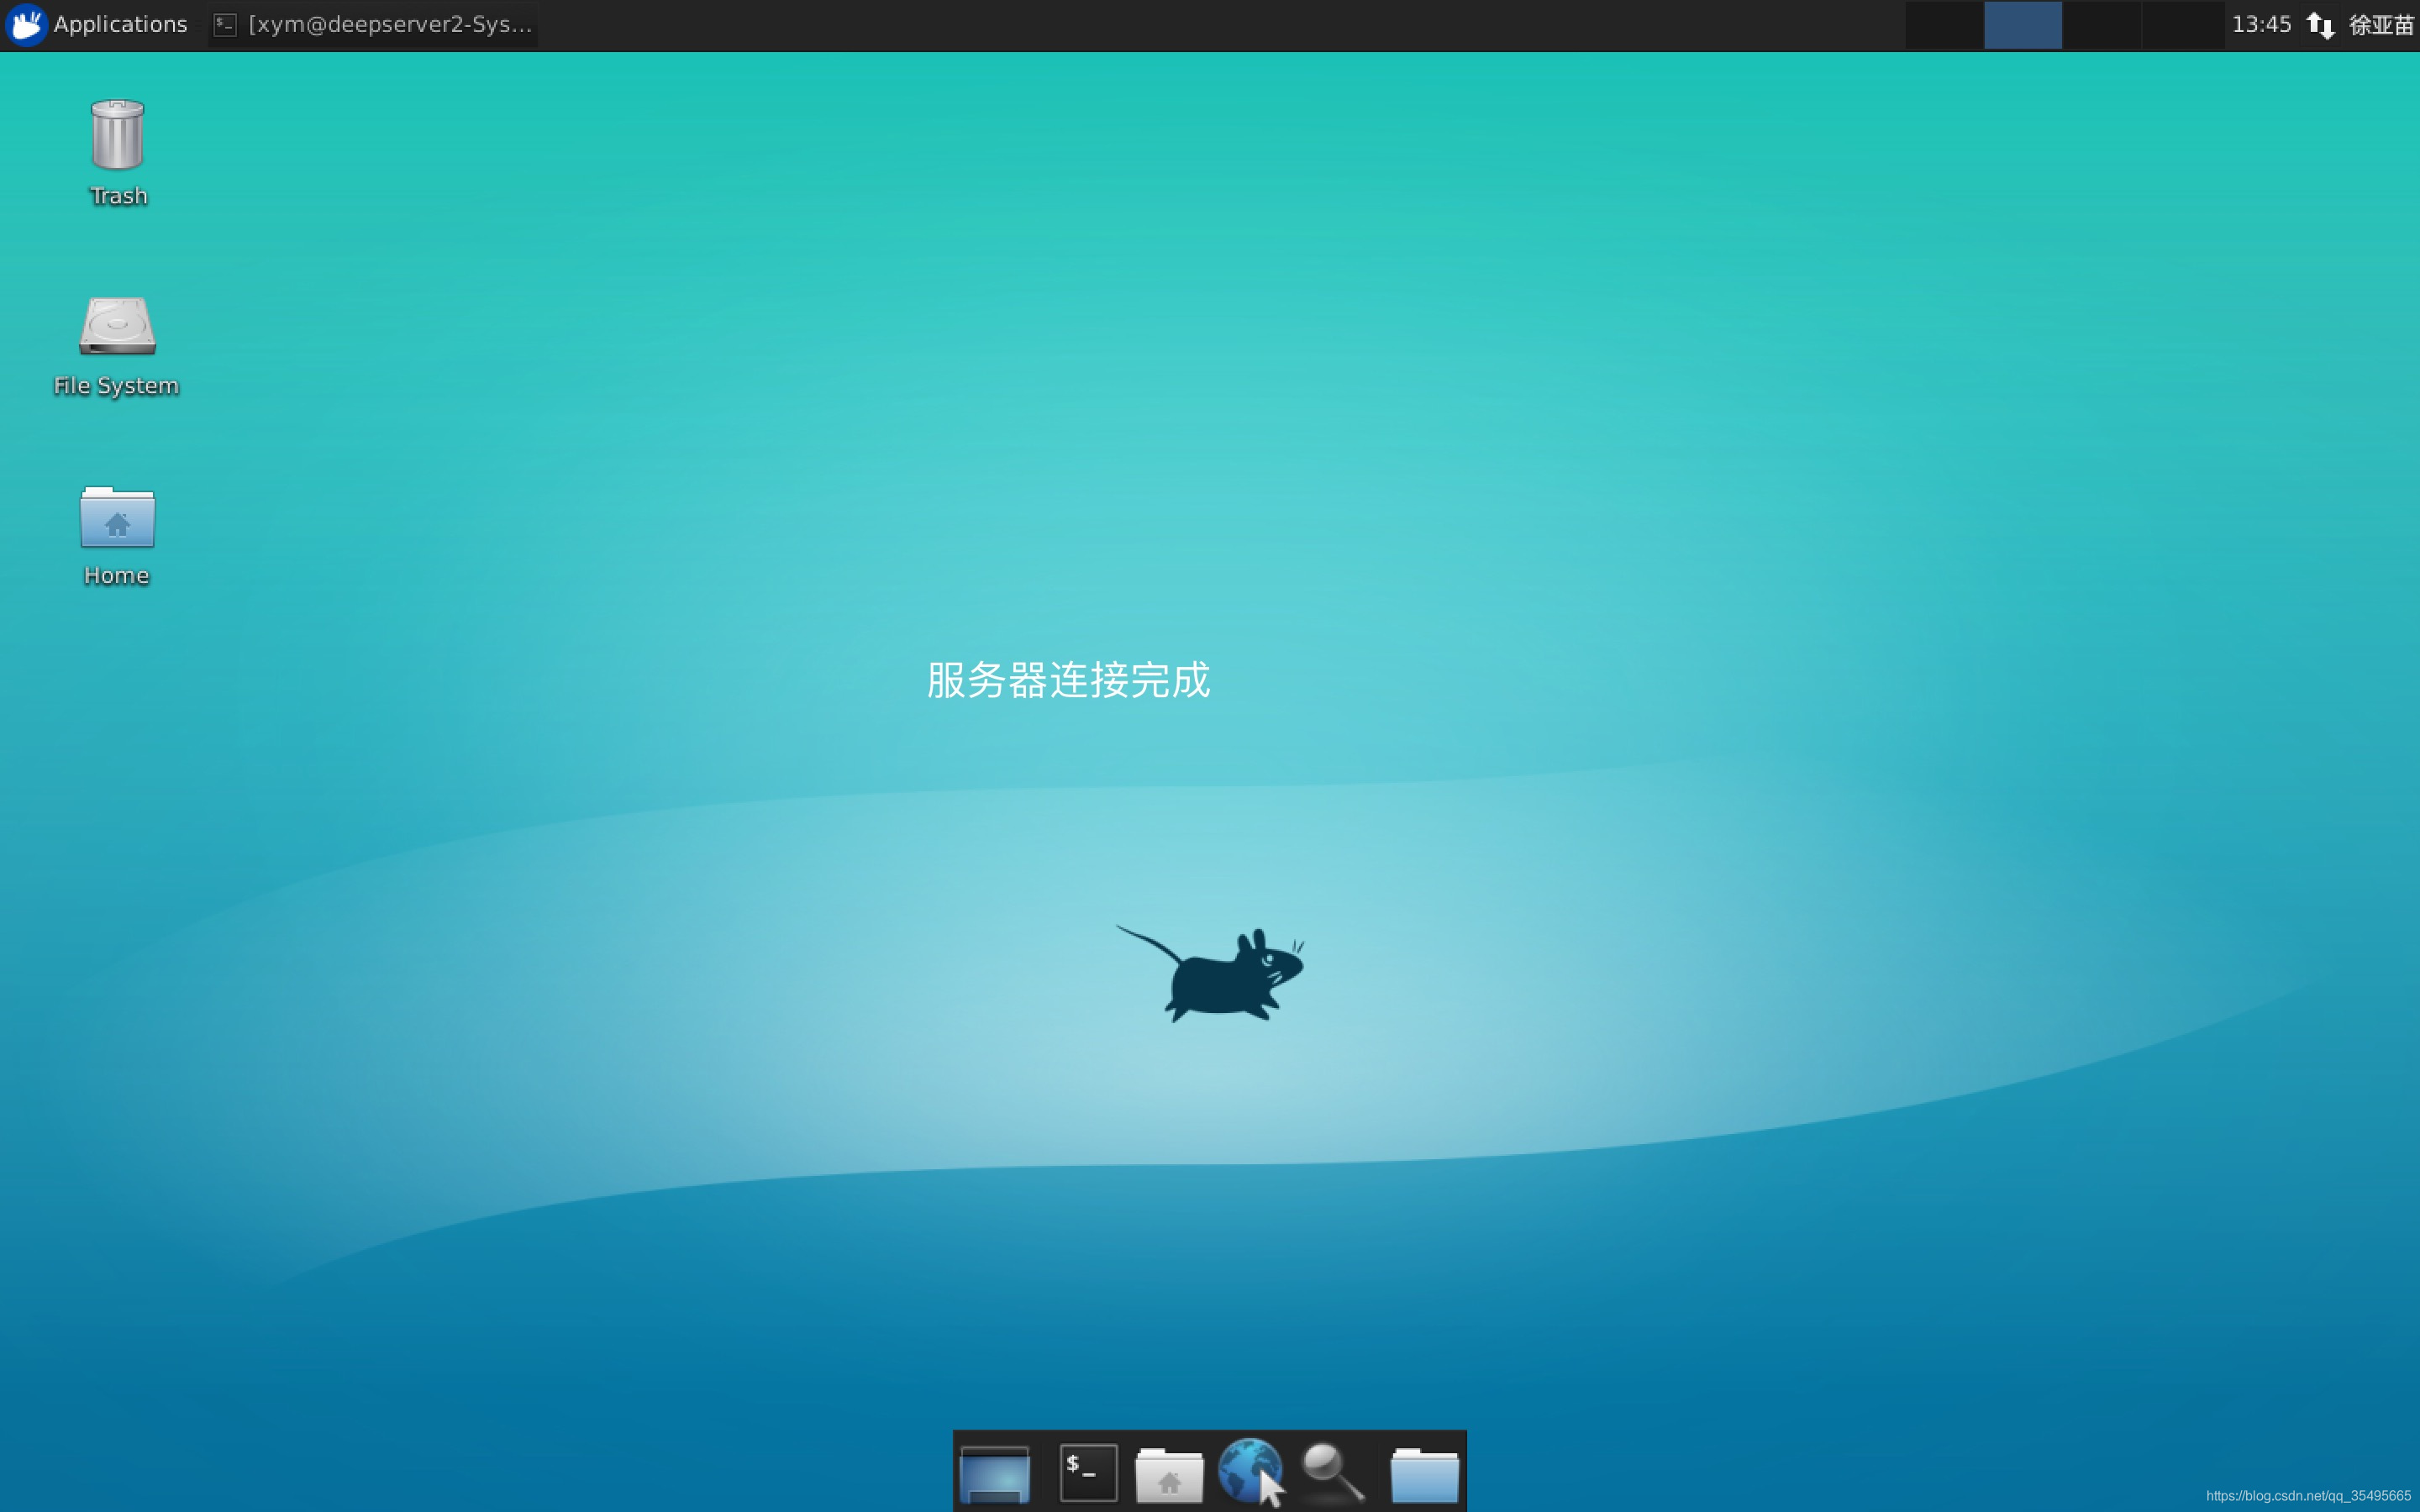The width and height of the screenshot is (2420, 1512).
Task: Focus the xym@deepserver2 terminal taskbar button
Action: click(373, 24)
